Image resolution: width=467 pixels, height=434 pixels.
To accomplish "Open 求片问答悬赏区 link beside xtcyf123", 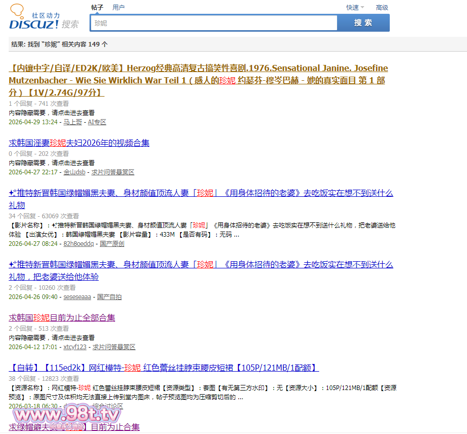I will [114, 347].
